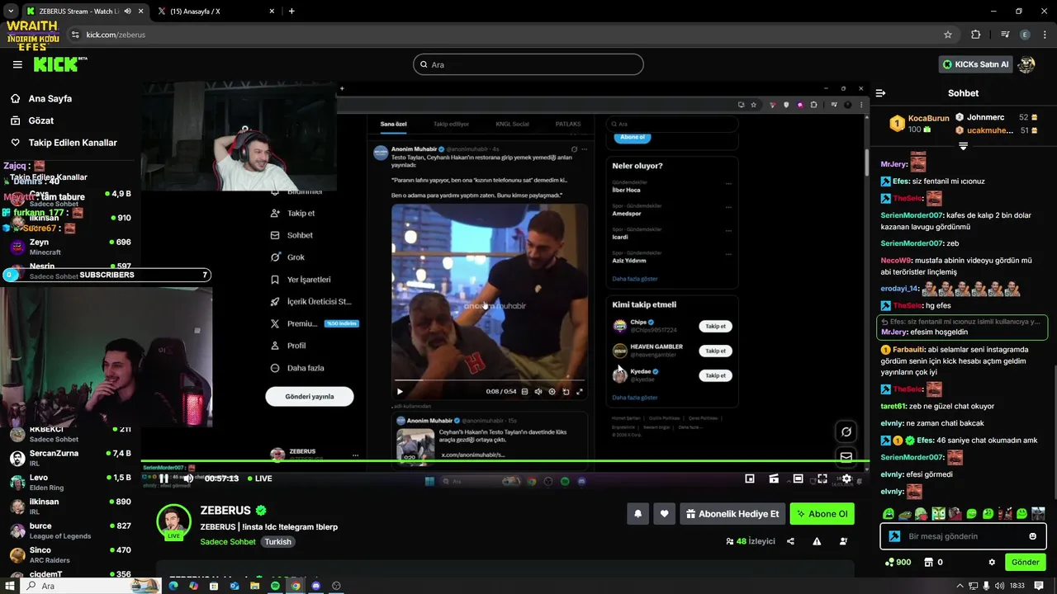
Task: Open the burce League of Legends channel
Action: (70, 530)
